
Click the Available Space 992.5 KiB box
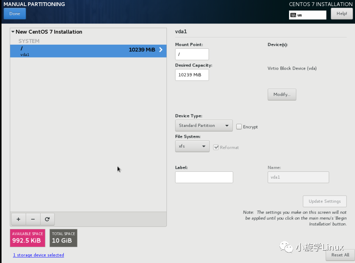(x=28, y=238)
